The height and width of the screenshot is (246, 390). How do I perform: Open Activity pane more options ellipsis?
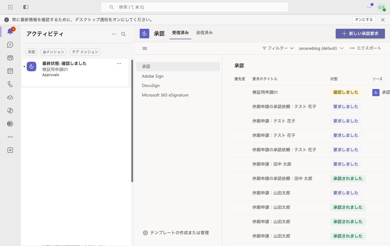114,34
